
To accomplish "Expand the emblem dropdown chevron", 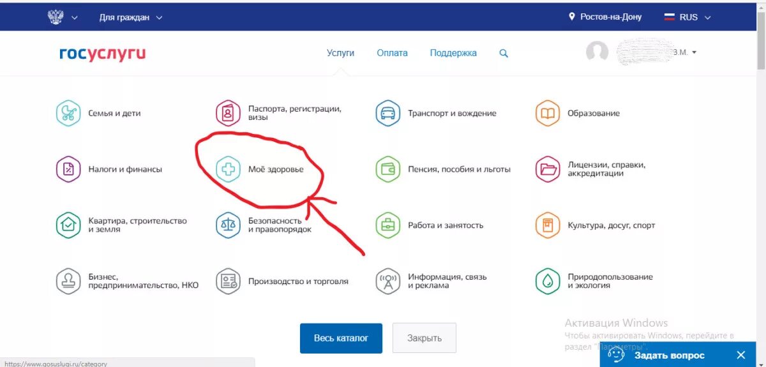I will pyautogui.click(x=75, y=18).
